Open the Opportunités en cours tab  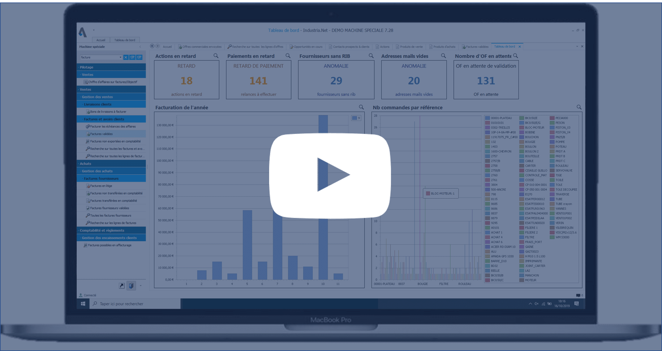[x=306, y=47]
